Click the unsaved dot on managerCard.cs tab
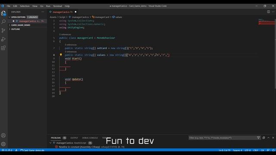Viewport: 276px width, 155px height. coord(75,12)
